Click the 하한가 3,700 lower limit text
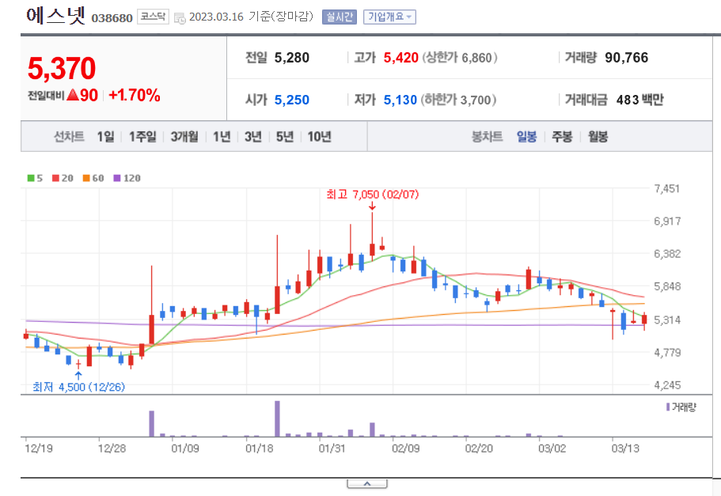Screen dimensions: 721x496 coord(459,100)
